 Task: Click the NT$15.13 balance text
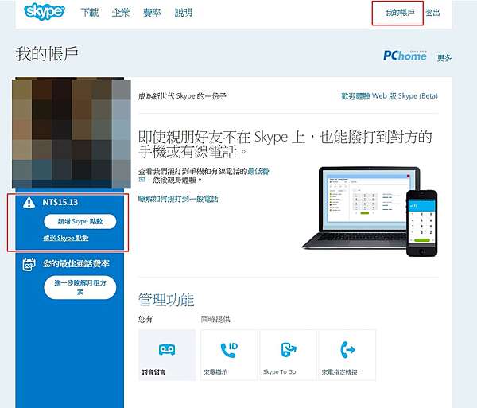click(x=60, y=202)
